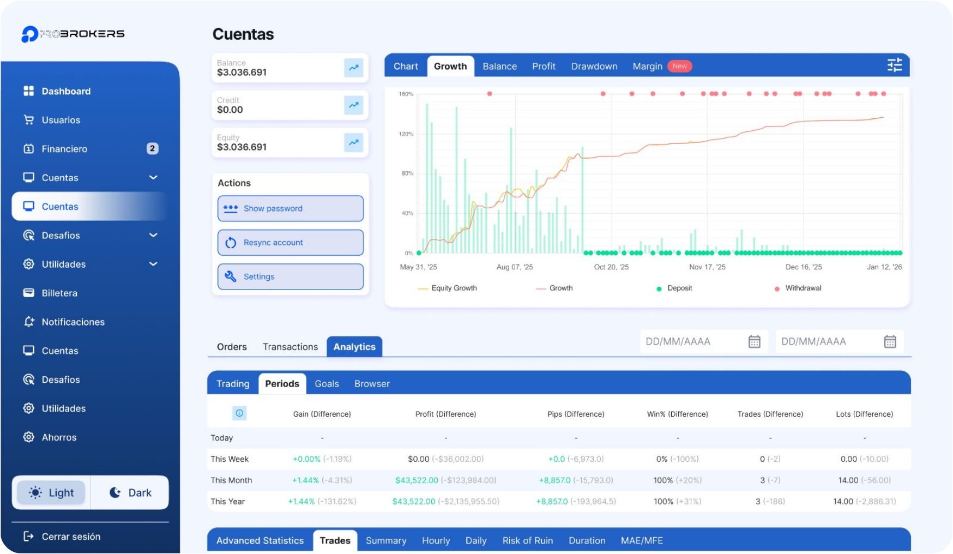The height and width of the screenshot is (554, 953).
Task: Open the calendar icon on first date field
Action: 754,341
